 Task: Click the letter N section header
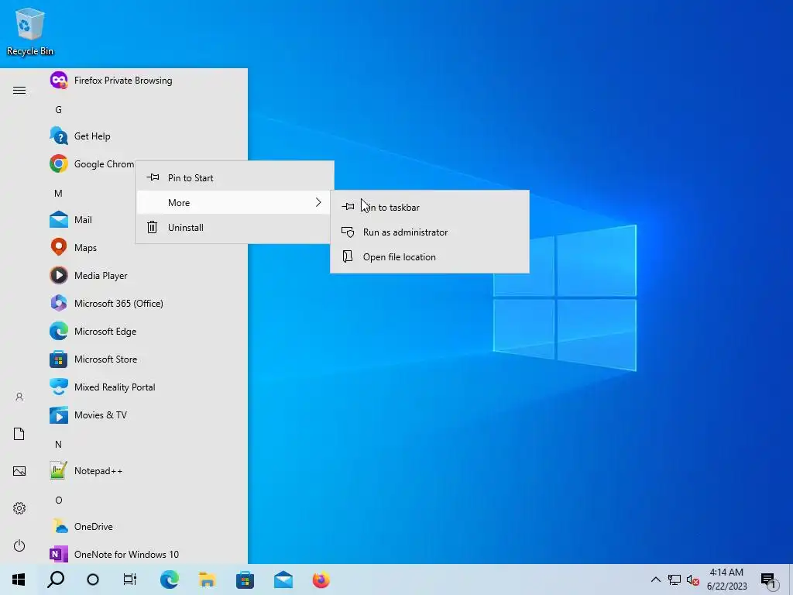(59, 444)
